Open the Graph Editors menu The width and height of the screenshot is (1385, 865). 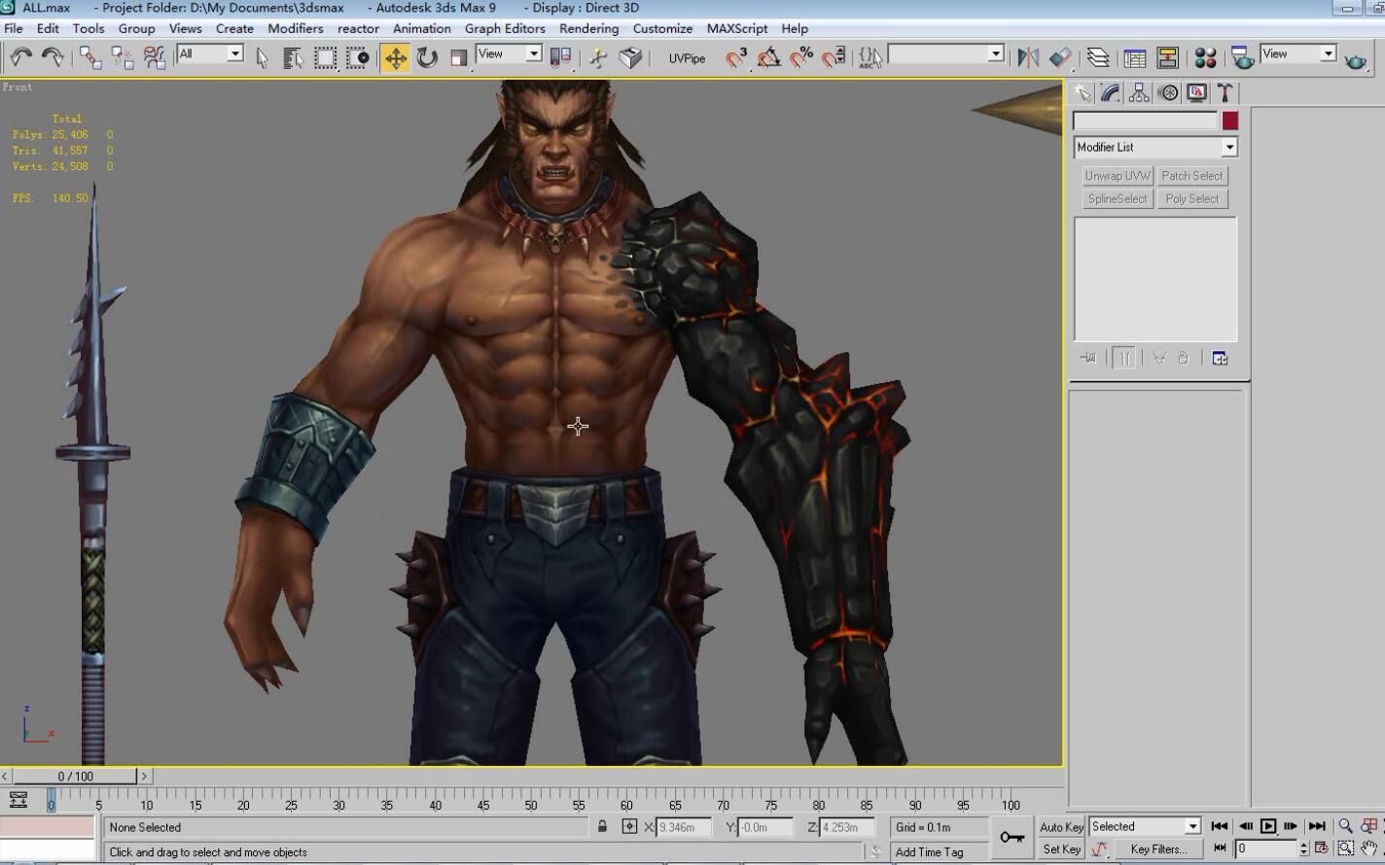coord(504,28)
